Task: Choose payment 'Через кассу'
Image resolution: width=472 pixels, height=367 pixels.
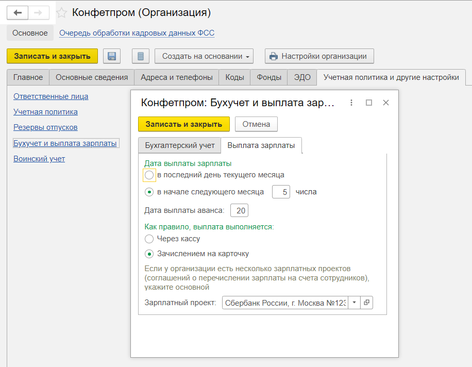Action: (x=149, y=239)
